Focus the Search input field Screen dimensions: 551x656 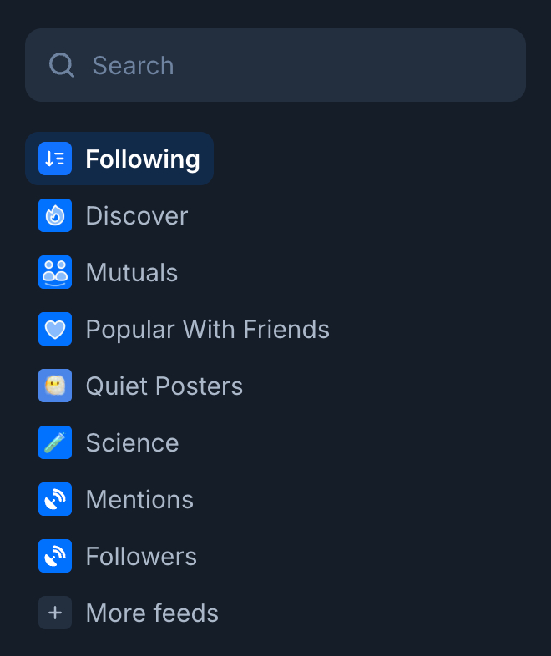(x=301, y=65)
